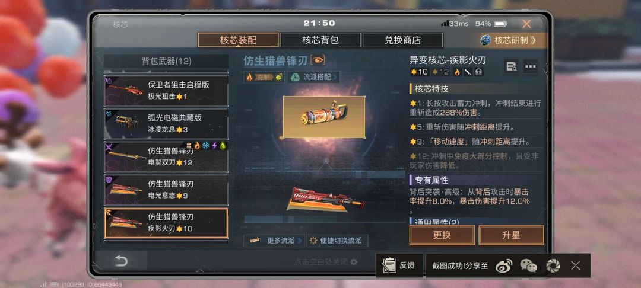Open the core details magnifier document icon
Image resolution: width=641 pixels, height=288 pixels.
point(511,66)
